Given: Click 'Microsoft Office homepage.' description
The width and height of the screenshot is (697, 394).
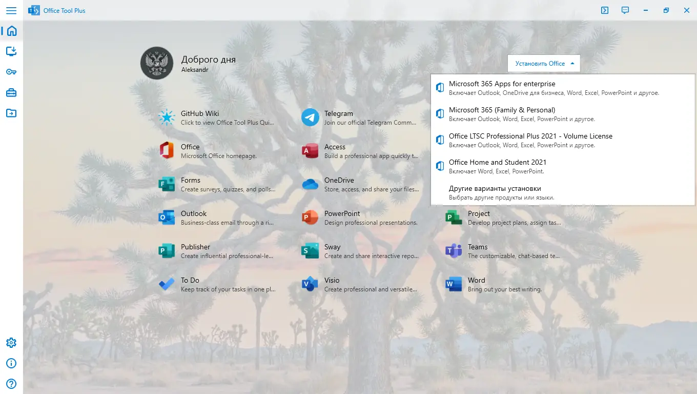Looking at the screenshot, I should point(219,156).
